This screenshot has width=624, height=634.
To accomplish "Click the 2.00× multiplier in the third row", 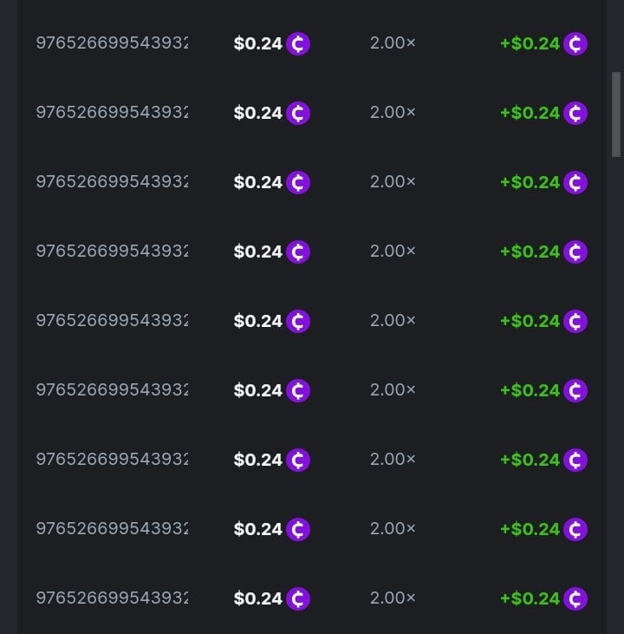I will tap(393, 181).
